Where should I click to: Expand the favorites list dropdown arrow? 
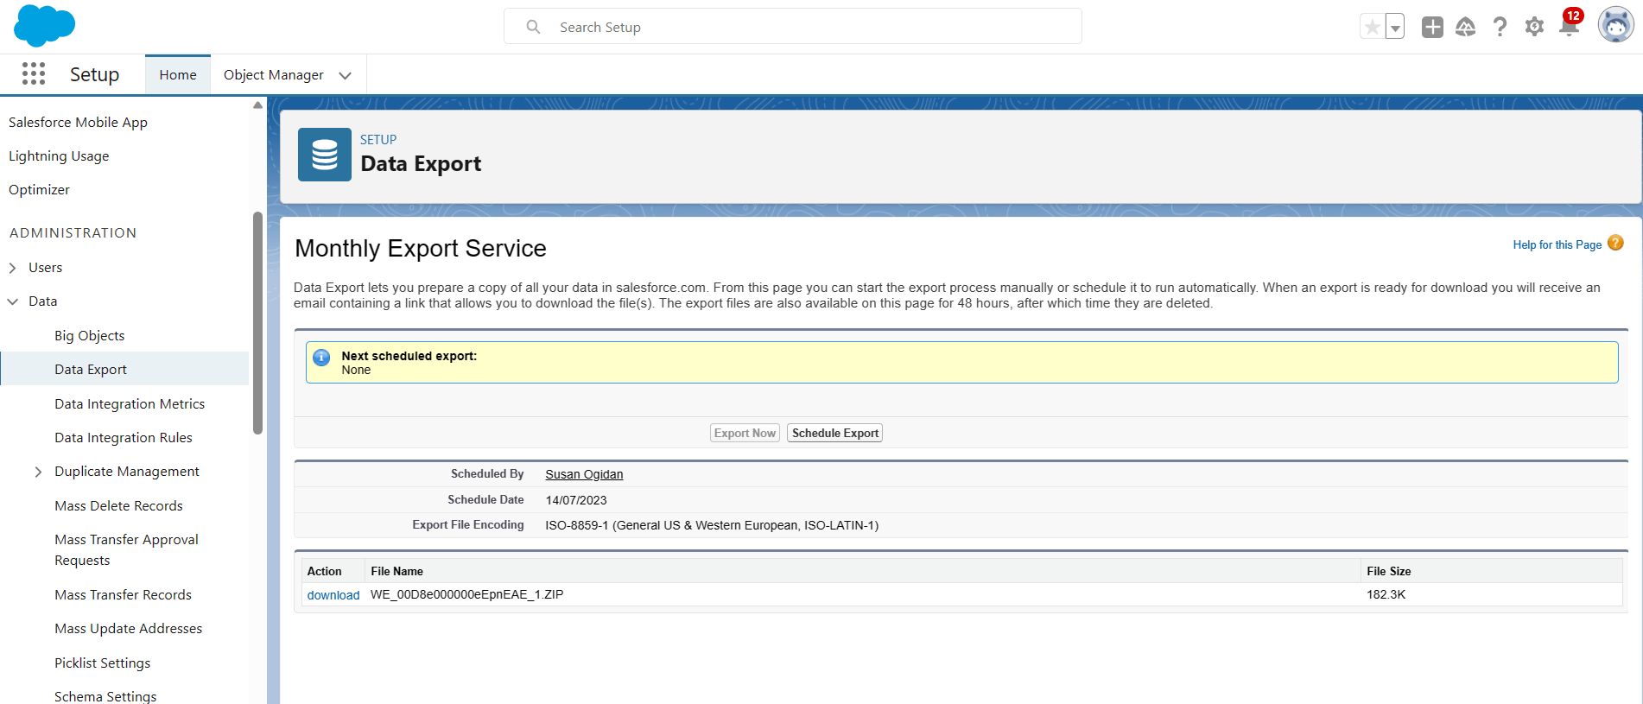[1395, 27]
